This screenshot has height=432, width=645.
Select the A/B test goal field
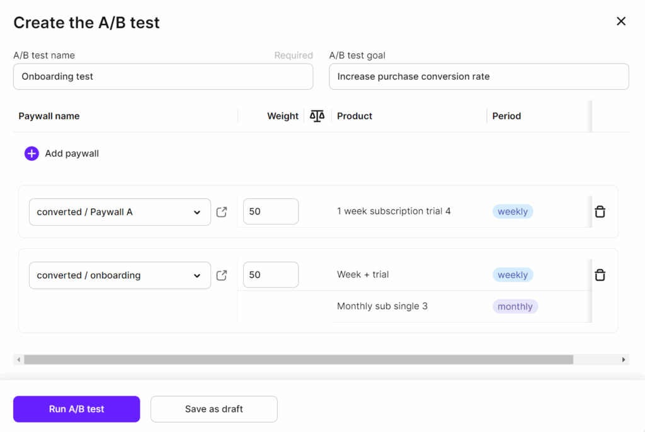479,76
